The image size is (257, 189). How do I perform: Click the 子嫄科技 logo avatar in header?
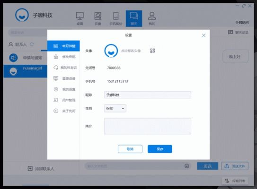click(22, 15)
